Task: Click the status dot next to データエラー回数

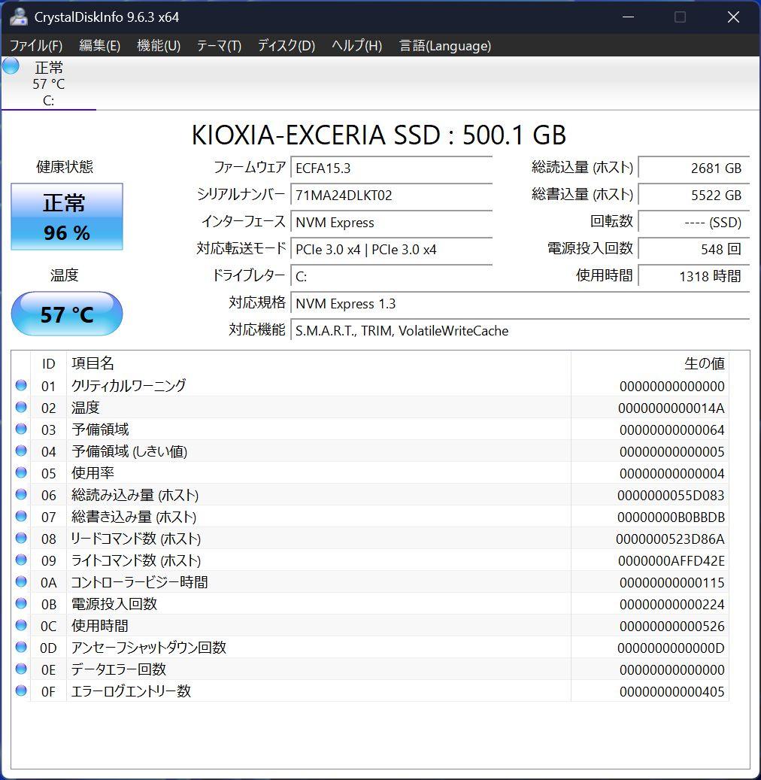Action: (22, 669)
